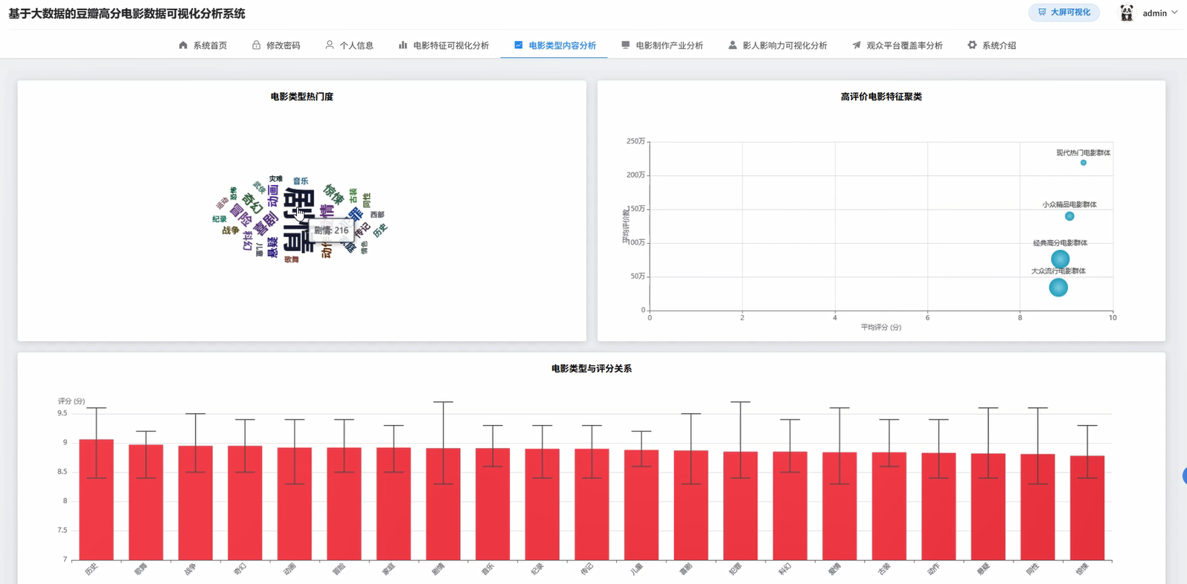This screenshot has height=584, width=1187.
Task: Click the 剧情: 216 tooltip
Action: click(x=331, y=230)
